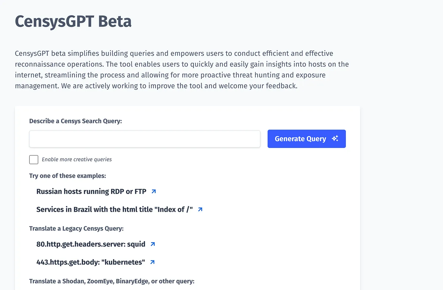
Task: Click the CensysGPT Beta page heading
Action: [x=73, y=22]
